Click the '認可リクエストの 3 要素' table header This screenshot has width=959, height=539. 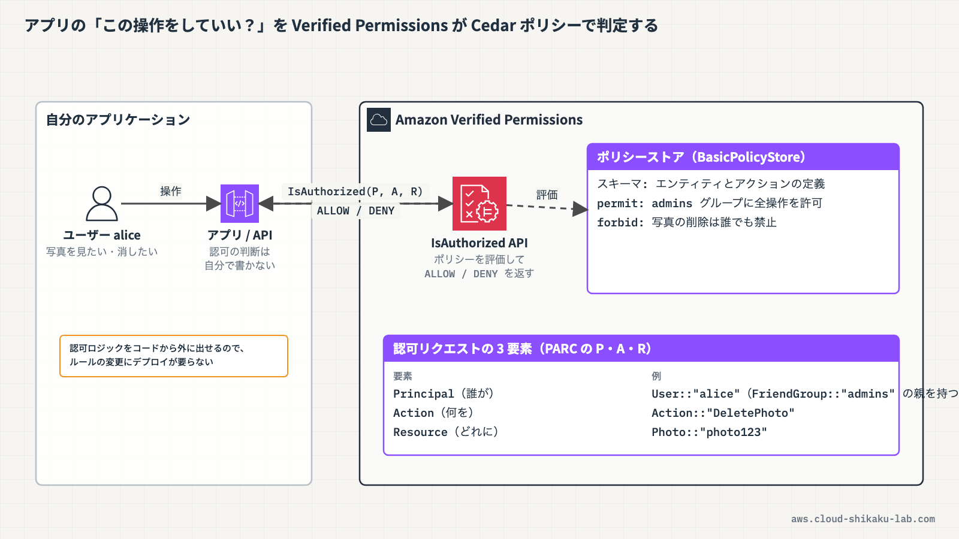641,349
